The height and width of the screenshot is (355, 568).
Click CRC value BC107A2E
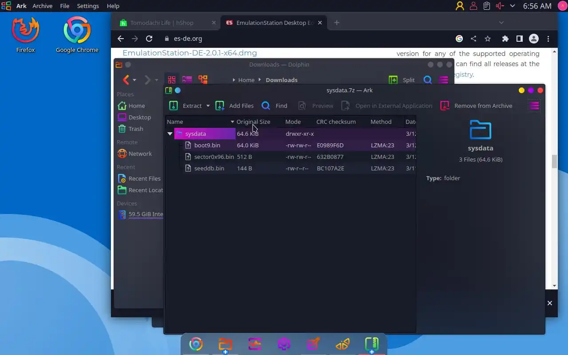coord(331,168)
